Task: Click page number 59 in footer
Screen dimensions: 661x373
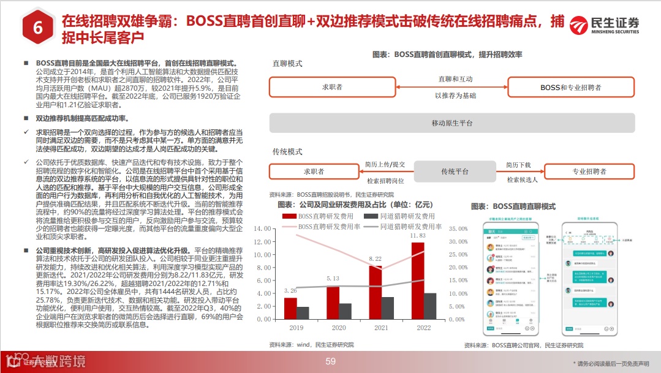Action: tap(331, 361)
